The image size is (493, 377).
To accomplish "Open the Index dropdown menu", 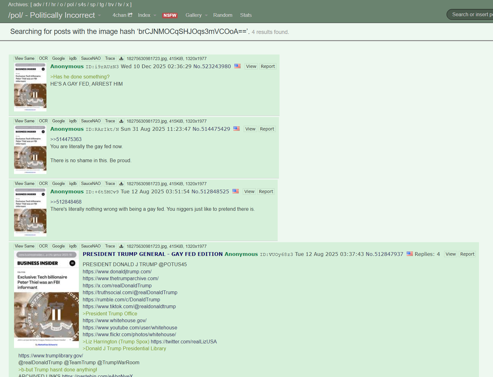I will 147,15.
